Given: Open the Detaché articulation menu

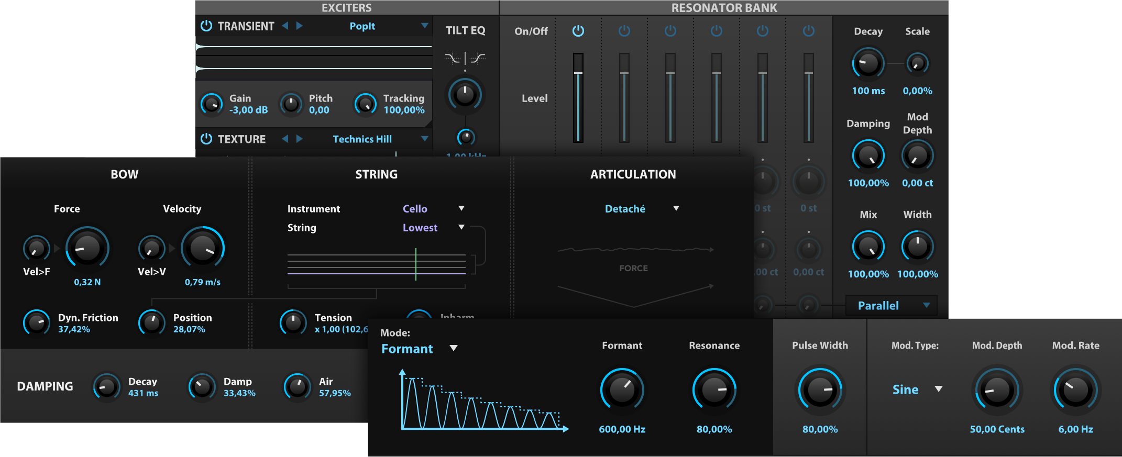Looking at the screenshot, I should click(x=676, y=208).
